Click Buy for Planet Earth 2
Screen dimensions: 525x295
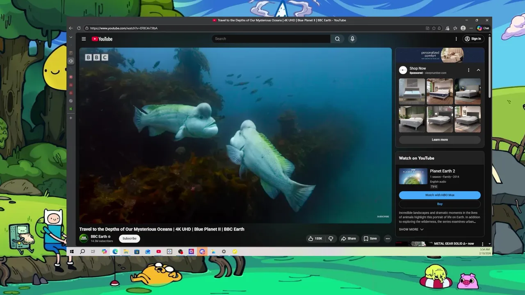click(x=440, y=204)
